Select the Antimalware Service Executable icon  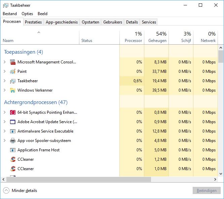(x=13, y=131)
